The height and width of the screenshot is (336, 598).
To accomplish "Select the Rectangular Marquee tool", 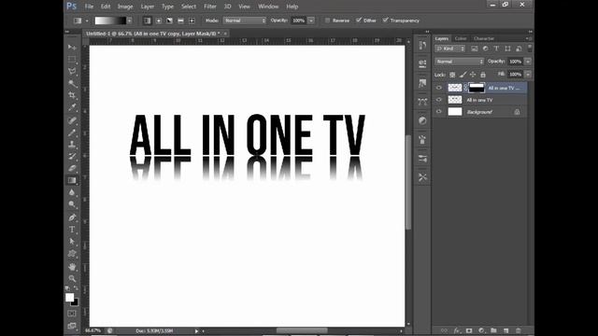I will [72, 60].
